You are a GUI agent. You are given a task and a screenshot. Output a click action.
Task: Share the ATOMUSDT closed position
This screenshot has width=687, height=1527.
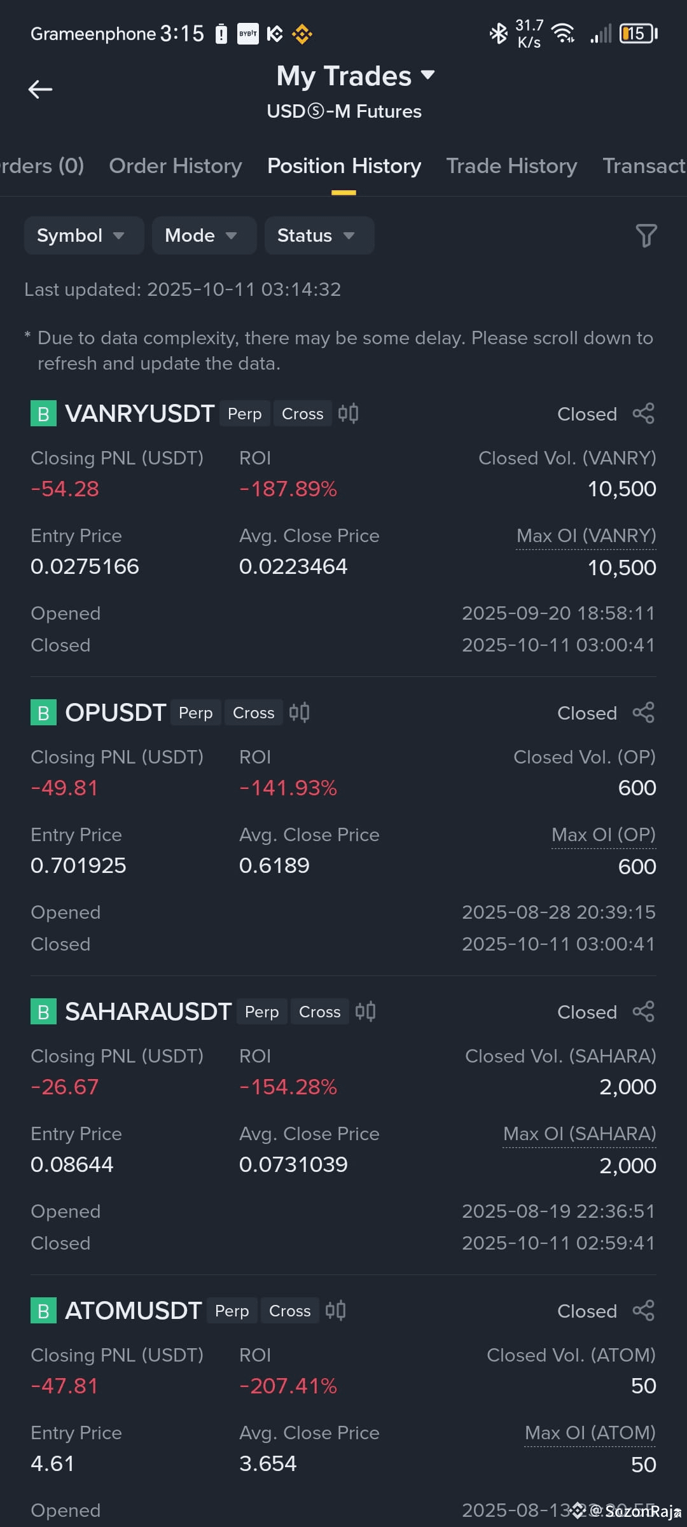point(643,1311)
